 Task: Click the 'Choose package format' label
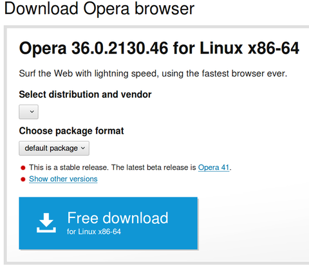click(71, 131)
